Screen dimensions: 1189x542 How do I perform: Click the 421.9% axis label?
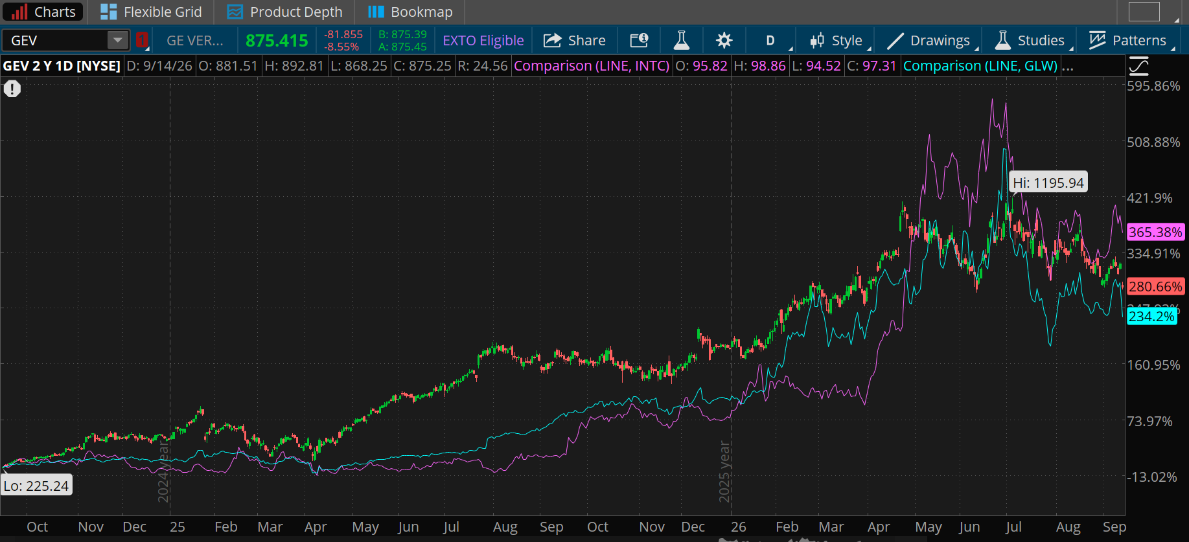pyautogui.click(x=1149, y=198)
